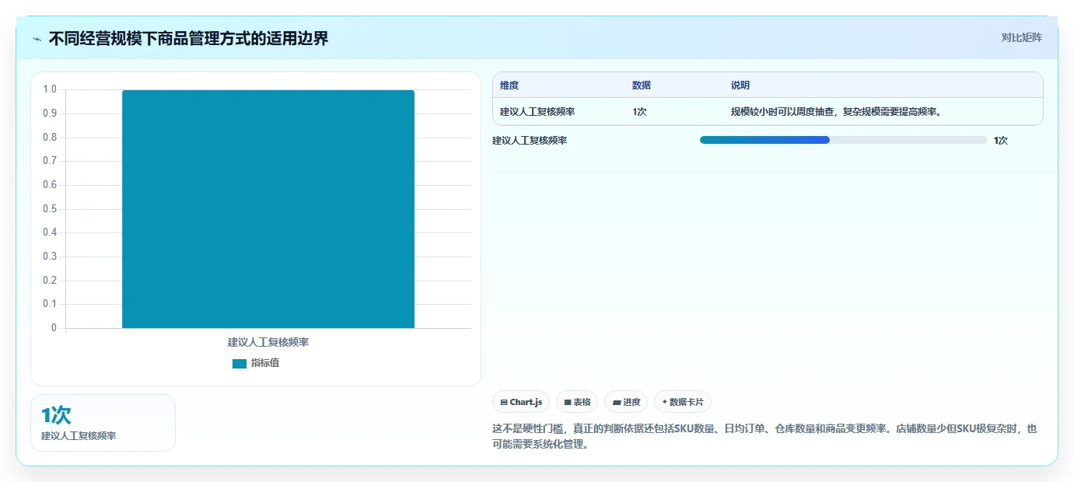
Task: Toggle the 指标值 legend color box
Action: [x=240, y=363]
